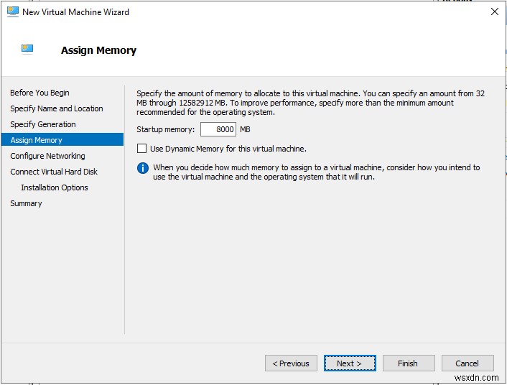
Task: Click the 'Startup memory:' label
Action: click(x=166, y=129)
